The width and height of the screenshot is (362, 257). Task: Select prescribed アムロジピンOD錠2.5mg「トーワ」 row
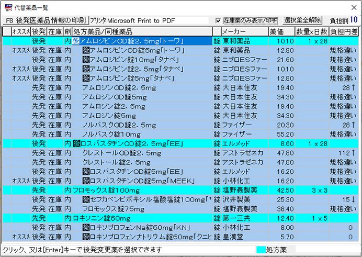click(180, 41)
